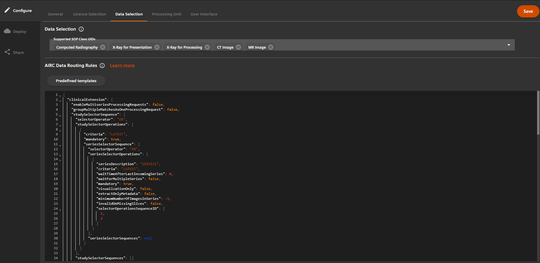540x263 pixels.
Task: Collapse the JSON root object on line 1
Action: 60,95
